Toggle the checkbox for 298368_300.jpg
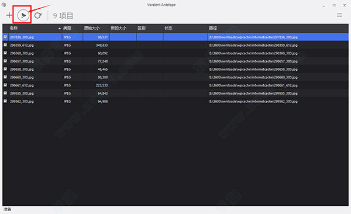 5,53
